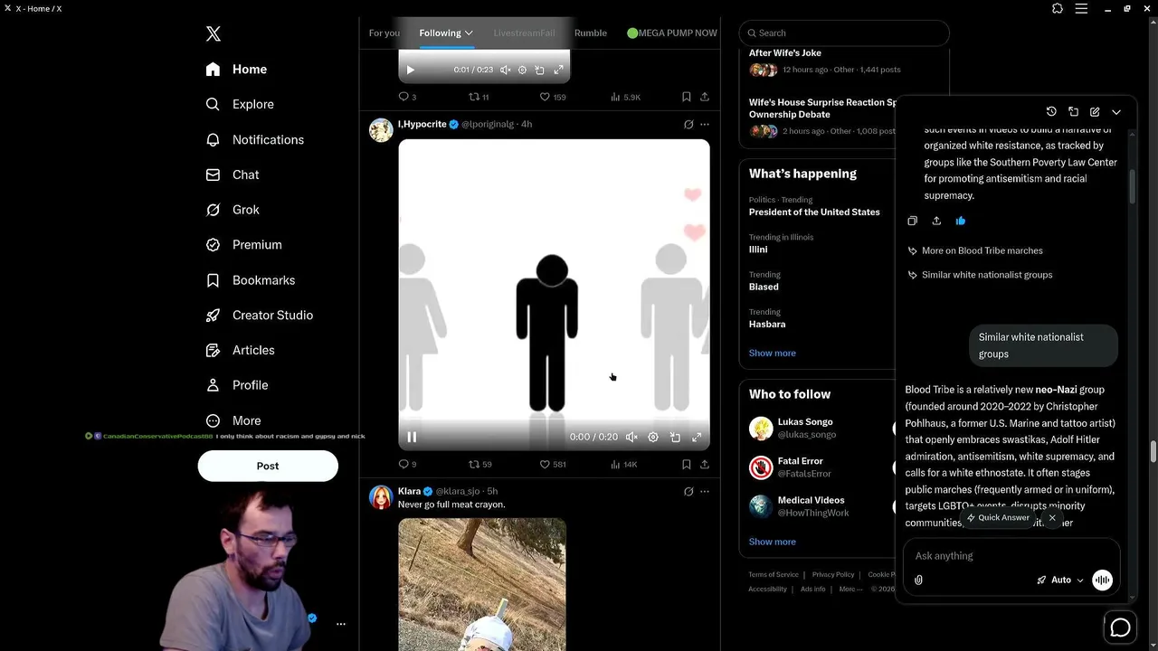Open Grok chat history

pyautogui.click(x=1051, y=111)
